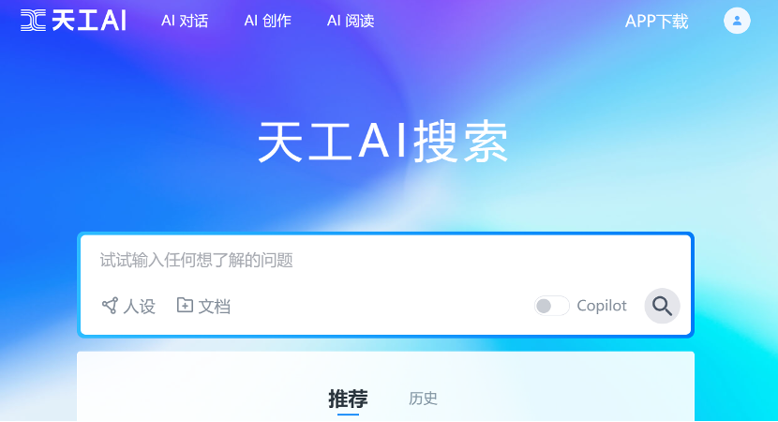The image size is (778, 422).
Task: Focus the 试试输入任何想了解的问题 search box
Action: pos(385,260)
